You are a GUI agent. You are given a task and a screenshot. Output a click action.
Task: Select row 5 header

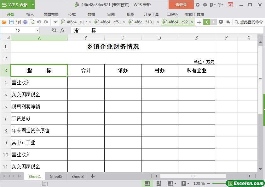pyautogui.click(x=6, y=94)
